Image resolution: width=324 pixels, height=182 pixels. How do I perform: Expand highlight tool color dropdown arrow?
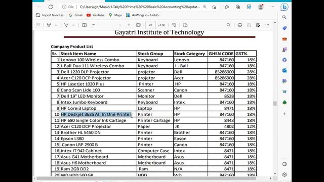(x=56, y=25)
